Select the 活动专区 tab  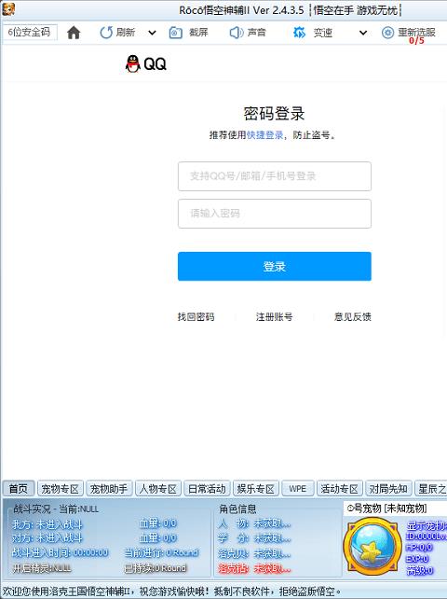click(340, 489)
